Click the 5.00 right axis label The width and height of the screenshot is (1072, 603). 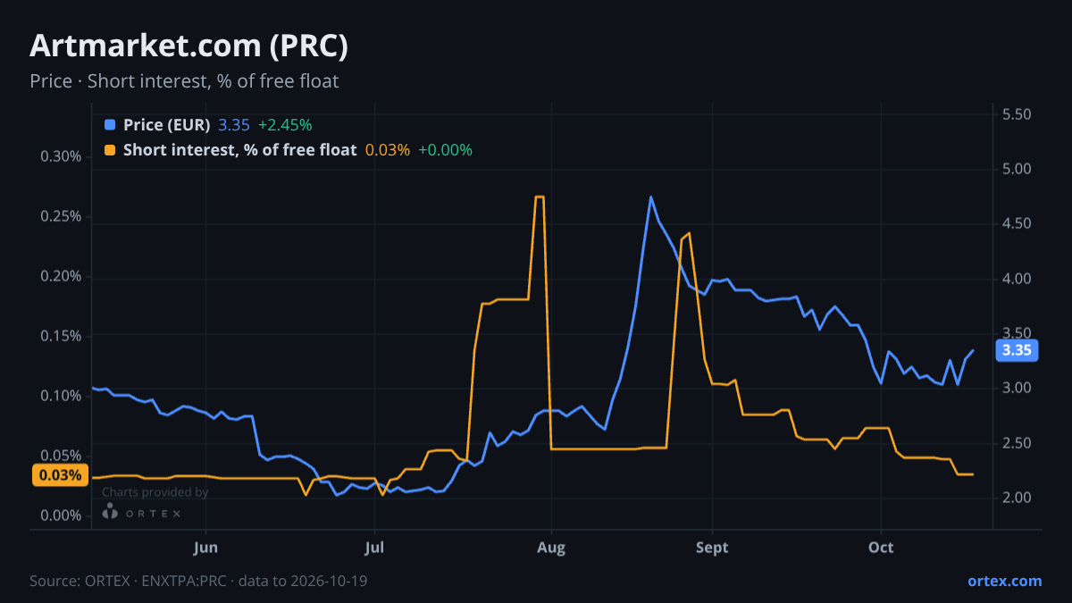[x=1017, y=169]
